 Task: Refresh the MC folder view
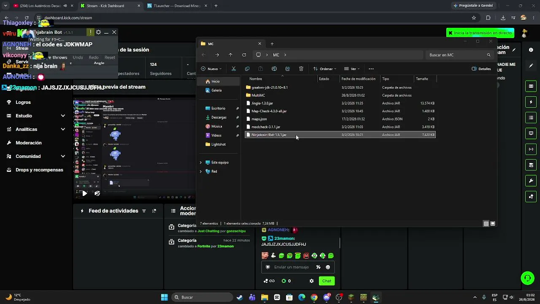tap(244, 55)
